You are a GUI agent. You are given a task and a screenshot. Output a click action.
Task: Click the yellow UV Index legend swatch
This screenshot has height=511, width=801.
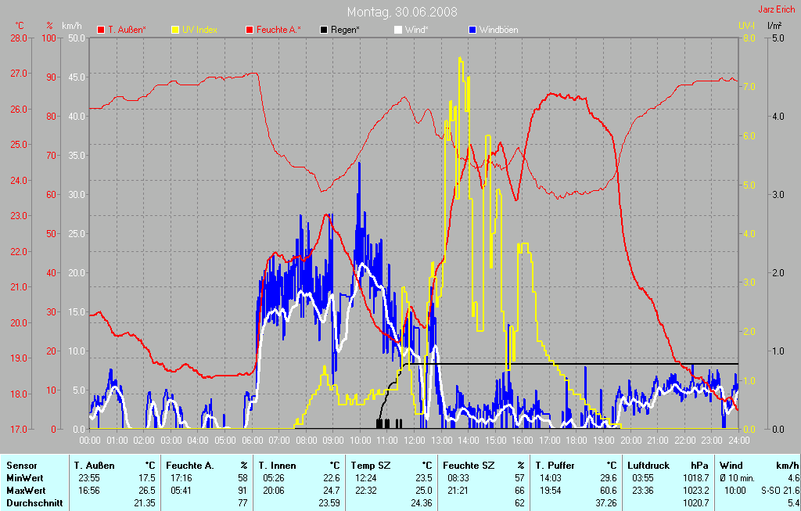(x=175, y=30)
